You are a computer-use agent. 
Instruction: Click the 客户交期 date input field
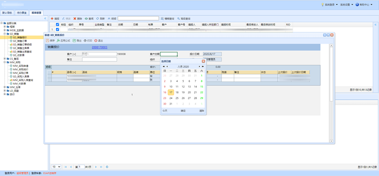(x=169, y=54)
